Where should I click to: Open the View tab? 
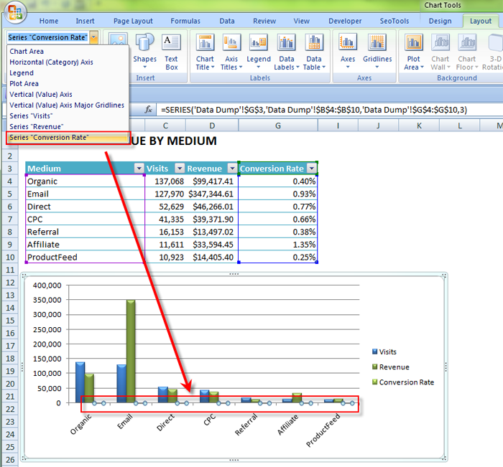[302, 21]
